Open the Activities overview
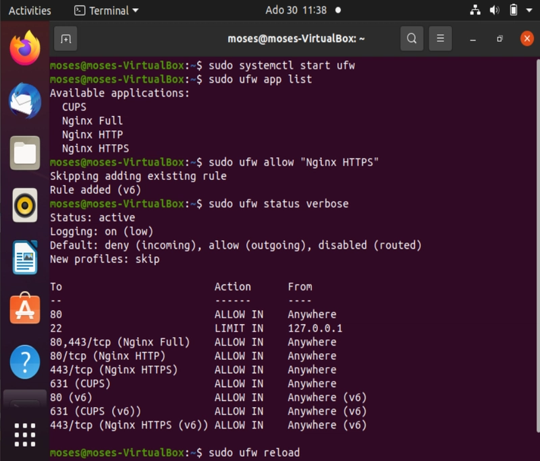Image resolution: width=540 pixels, height=461 pixels. [30, 11]
